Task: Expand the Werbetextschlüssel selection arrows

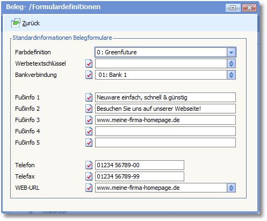Action: click(x=231, y=63)
